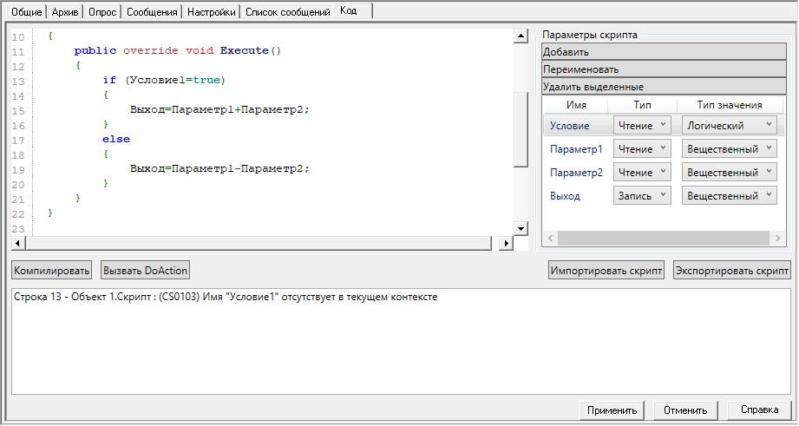Click line number 13 in the gutter
The width and height of the screenshot is (799, 426).
(x=18, y=82)
